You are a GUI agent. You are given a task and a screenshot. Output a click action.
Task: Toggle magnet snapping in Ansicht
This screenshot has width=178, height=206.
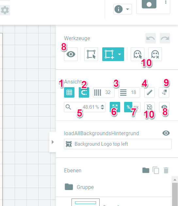point(84,92)
